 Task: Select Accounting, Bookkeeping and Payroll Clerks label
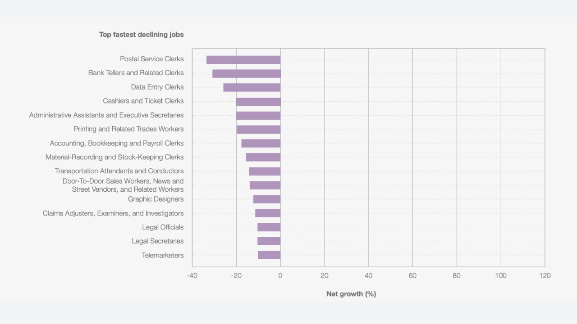click(x=117, y=143)
